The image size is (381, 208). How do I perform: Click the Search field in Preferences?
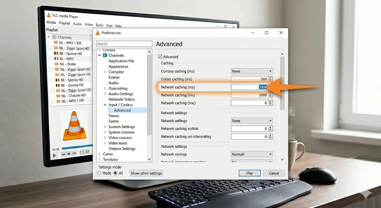pyautogui.click(x=124, y=44)
